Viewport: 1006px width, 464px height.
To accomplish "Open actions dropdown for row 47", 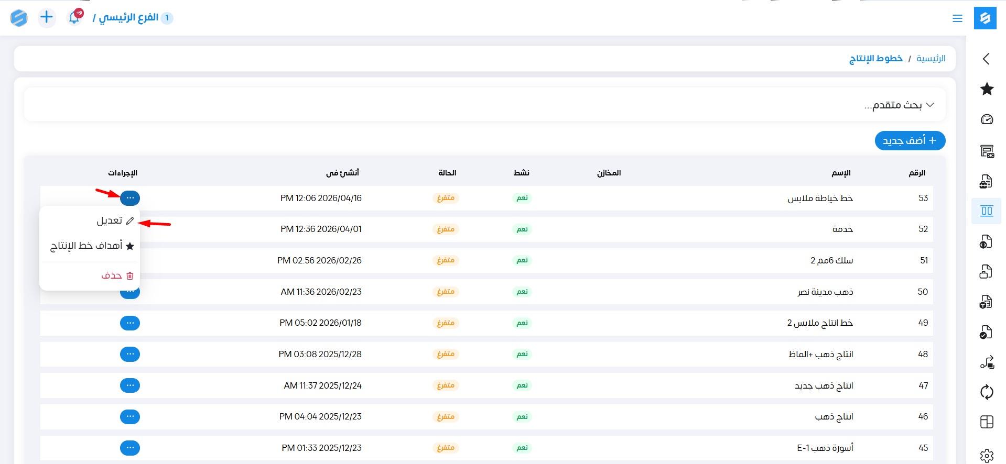I will click(x=130, y=385).
